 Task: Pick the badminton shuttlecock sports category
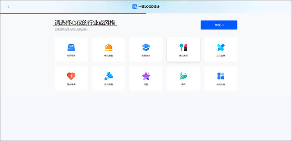click(109, 78)
